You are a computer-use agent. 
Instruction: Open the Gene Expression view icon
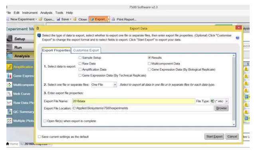click(10, 76)
